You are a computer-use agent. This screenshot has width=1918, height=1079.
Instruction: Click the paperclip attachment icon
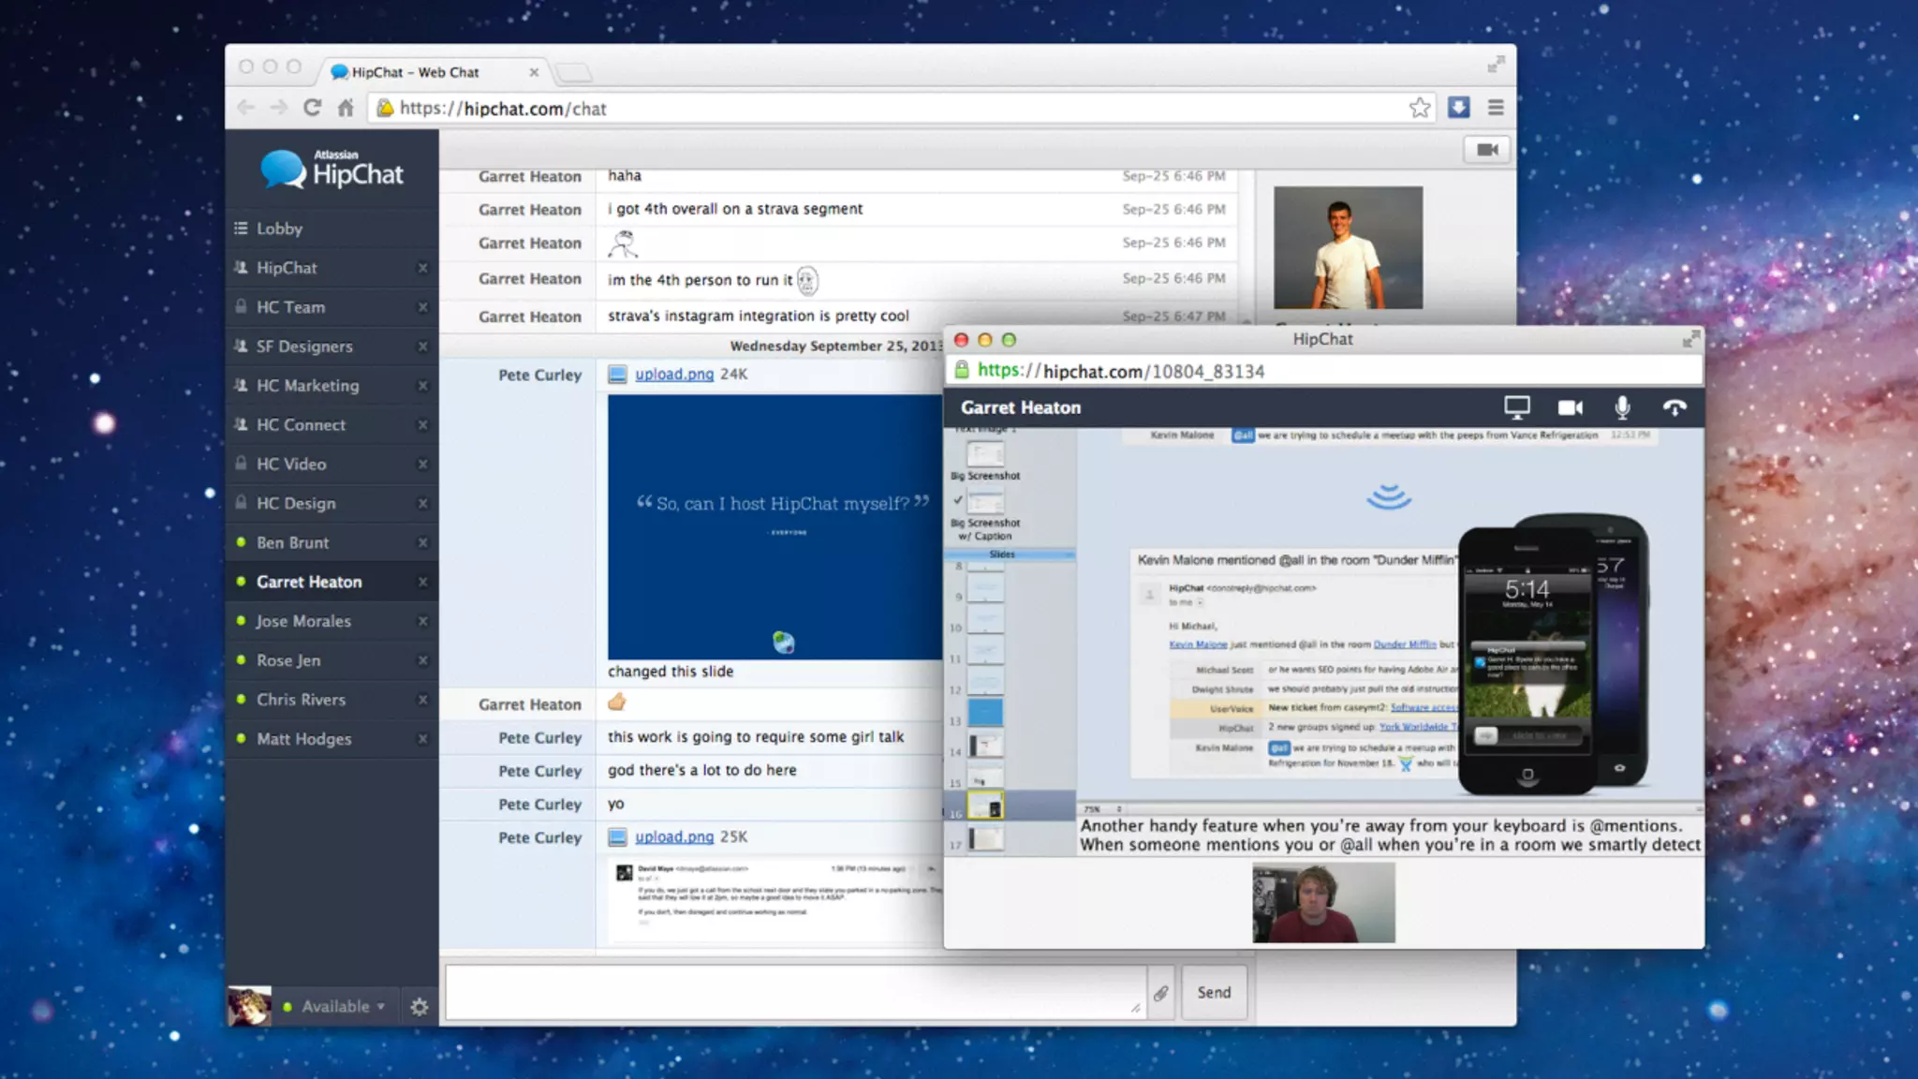click(1160, 993)
